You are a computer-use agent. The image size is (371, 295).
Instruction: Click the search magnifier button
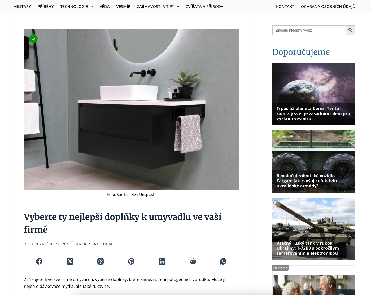(x=350, y=30)
